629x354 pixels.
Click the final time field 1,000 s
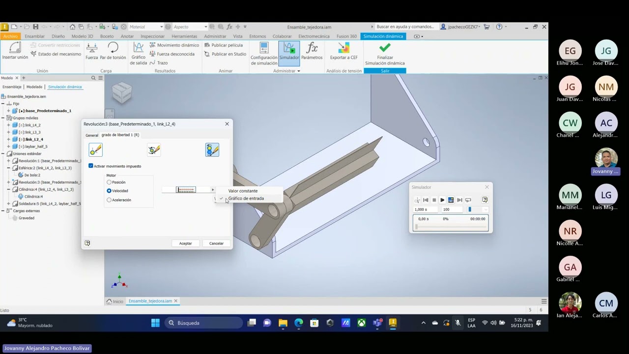tap(426, 209)
